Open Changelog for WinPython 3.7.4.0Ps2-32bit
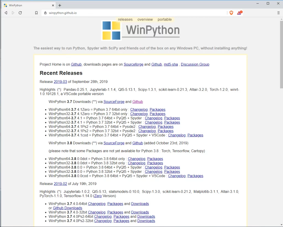The image size is (283, 227). [x=103, y=221]
